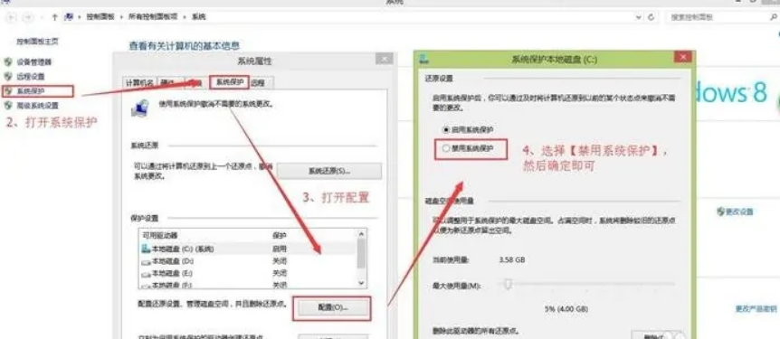Image resolution: width=780 pixels, height=339 pixels.
Task: Close the 系统保护本地磁盘 (C:) dialog
Action: point(682,58)
